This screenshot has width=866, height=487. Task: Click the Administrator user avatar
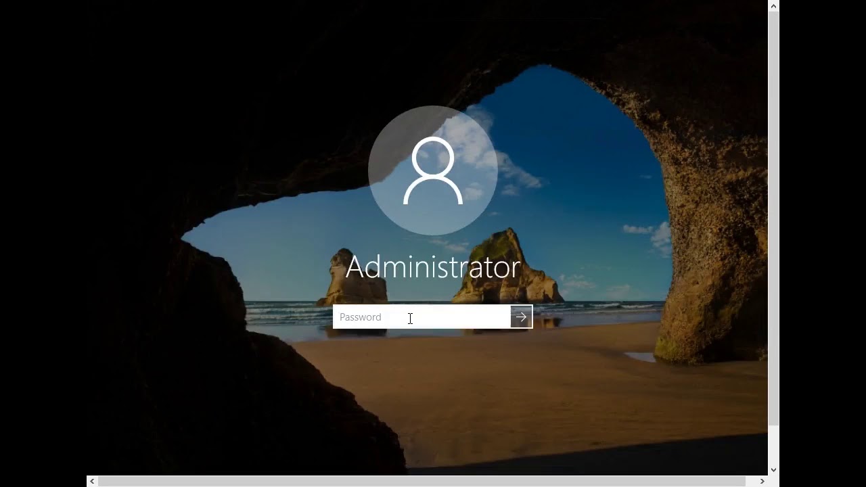pyautogui.click(x=433, y=170)
